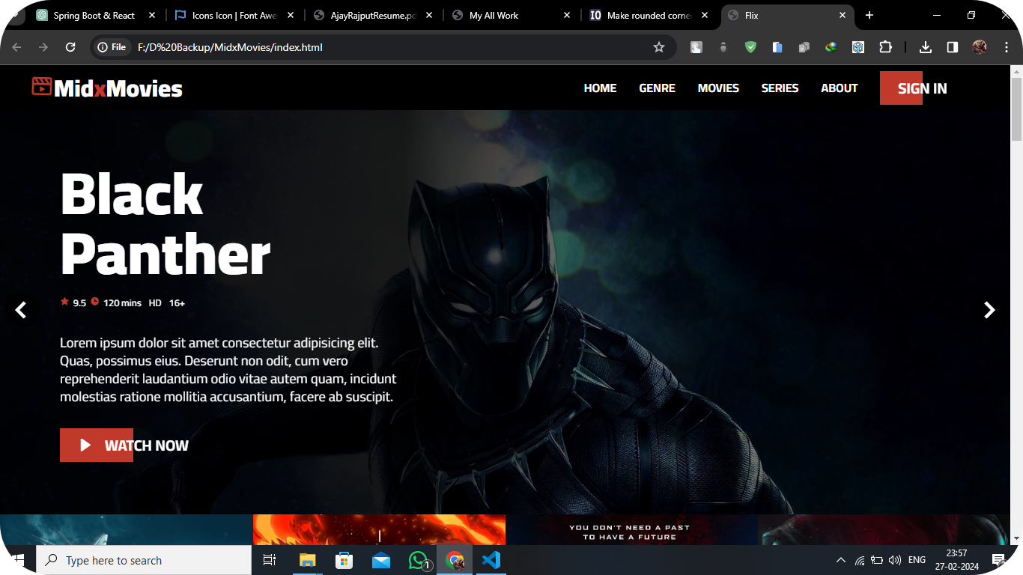This screenshot has height=575, width=1023.
Task: Bookmark this page with the star icon
Action: coord(659,47)
